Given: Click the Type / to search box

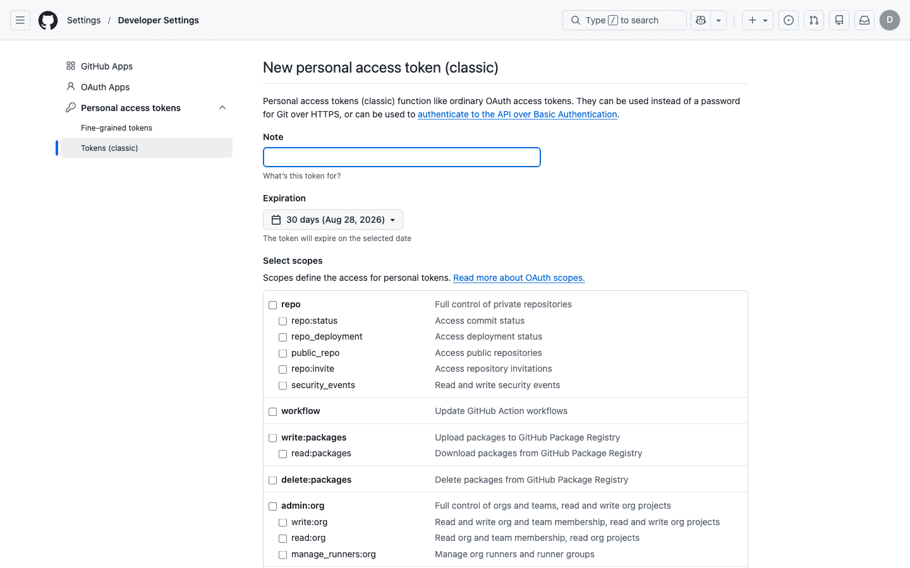Looking at the screenshot, I should click(x=624, y=20).
